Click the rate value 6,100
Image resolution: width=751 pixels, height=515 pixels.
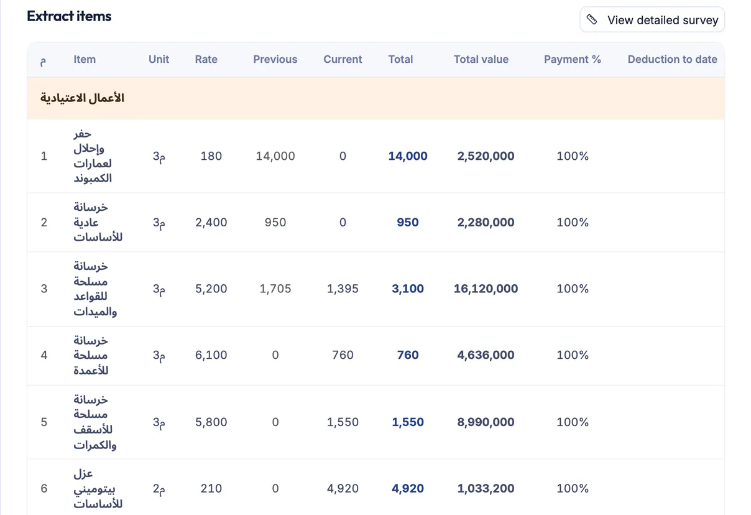[211, 355]
